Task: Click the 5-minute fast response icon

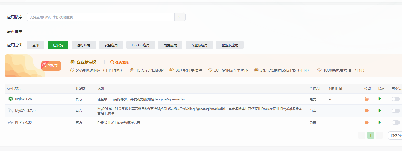Action: [72, 70]
